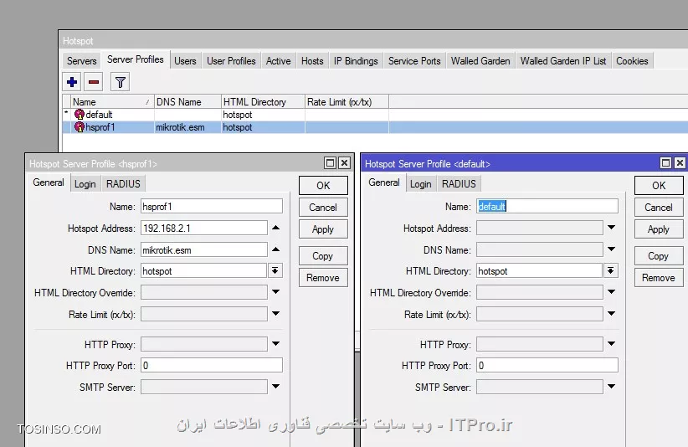Select General tab in default profile window
Viewport: 688px width, 447px height.
384,182
